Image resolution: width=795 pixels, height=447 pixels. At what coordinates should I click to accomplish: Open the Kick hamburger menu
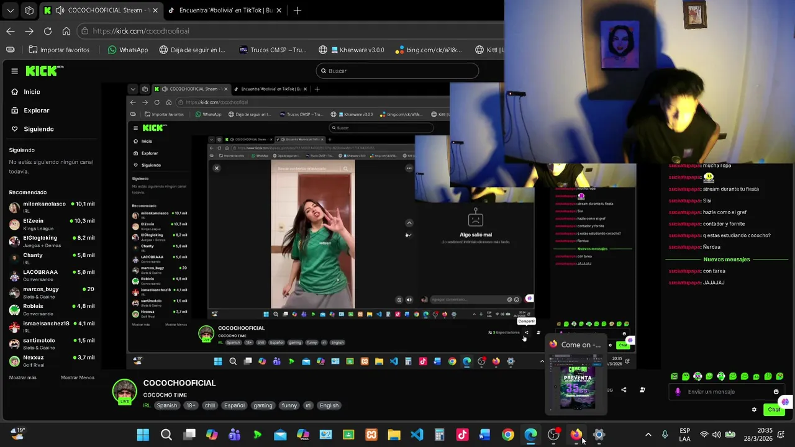point(14,71)
